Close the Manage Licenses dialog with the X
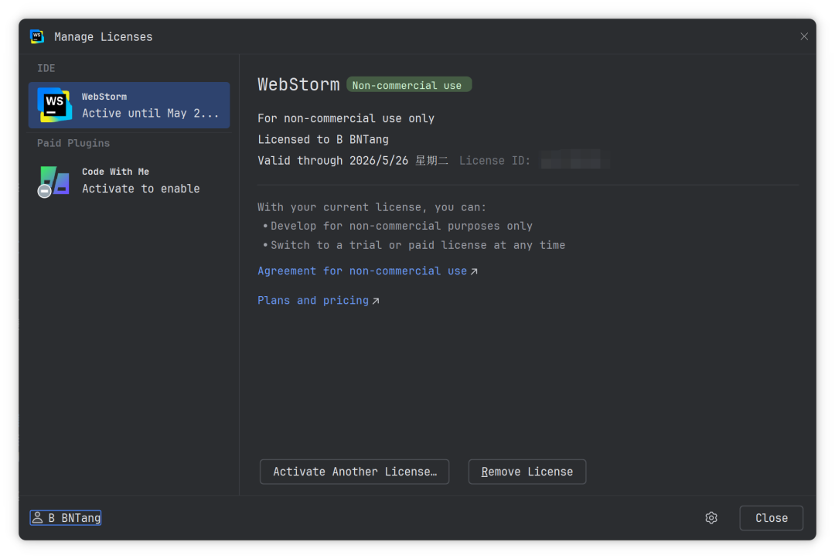Image resolution: width=835 pixels, height=559 pixels. click(804, 36)
